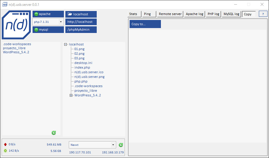Image resolution: width=269 pixels, height=158 pixels.
Task: Open the /phpMyAdmin button
Action: coord(81,30)
